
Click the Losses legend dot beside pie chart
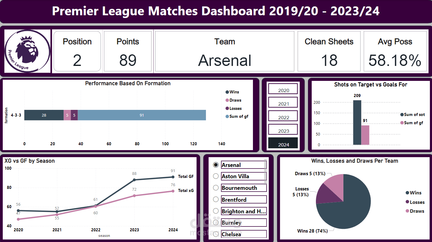point(407,202)
